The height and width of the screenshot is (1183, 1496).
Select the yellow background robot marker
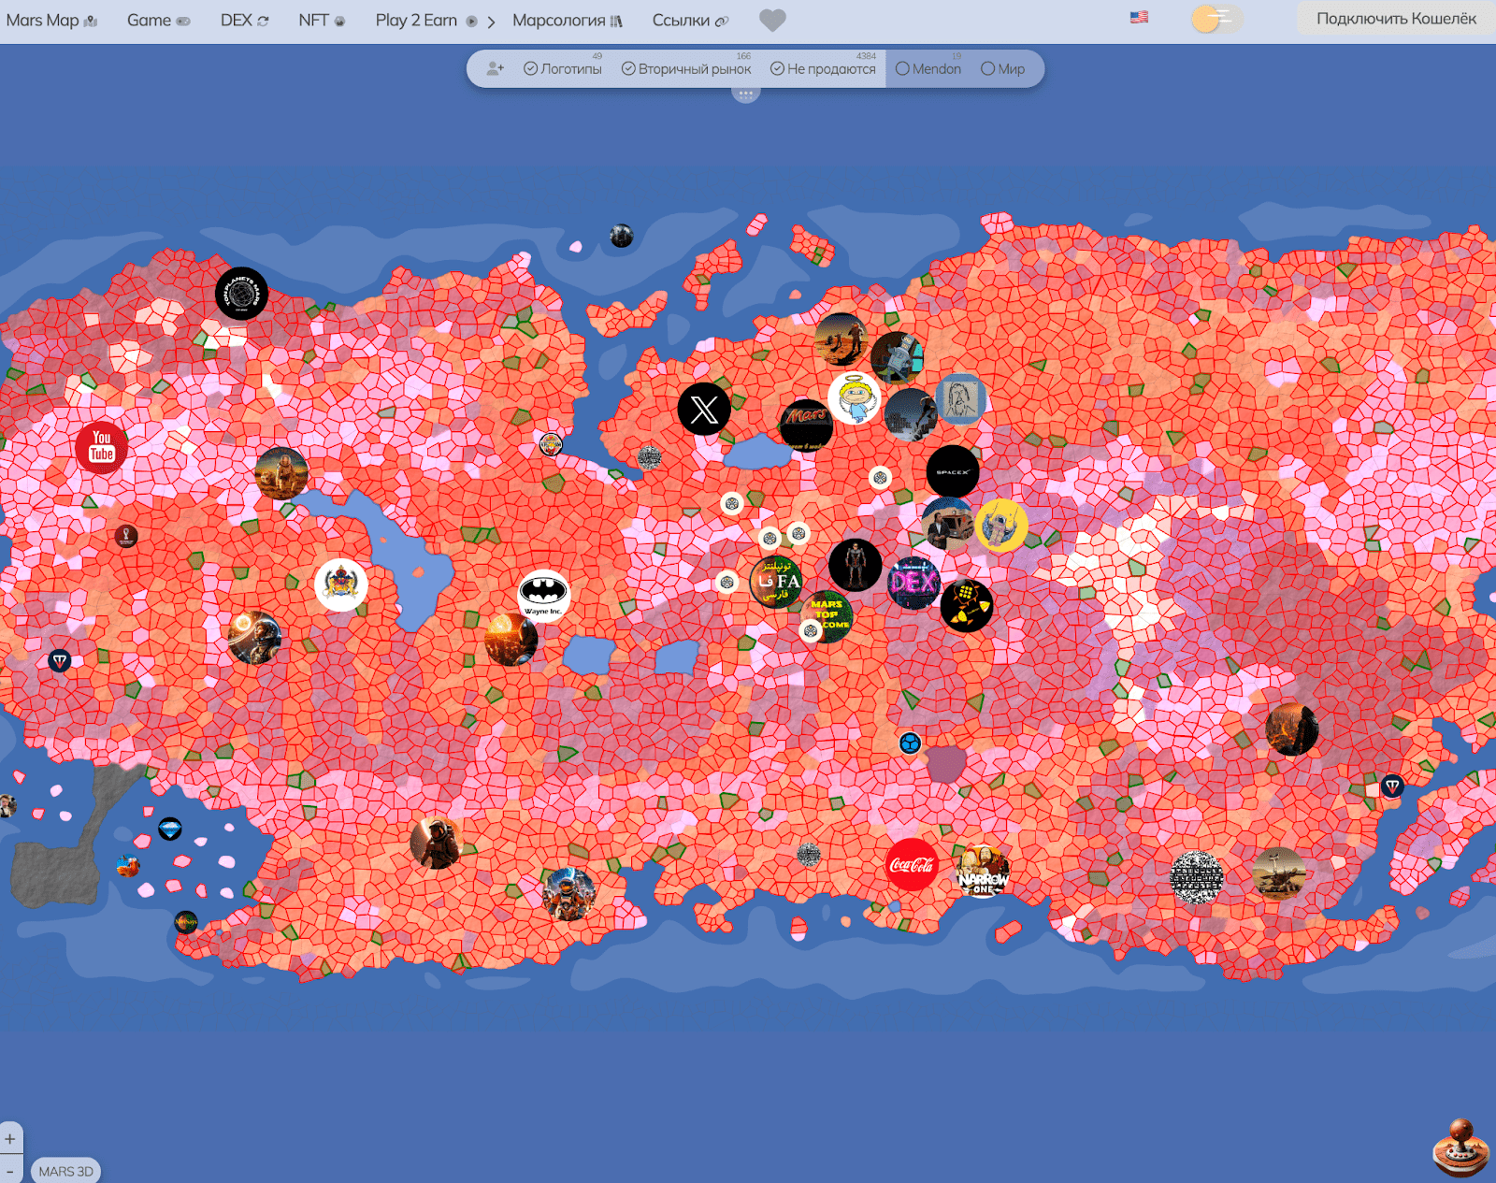coord(1001,525)
